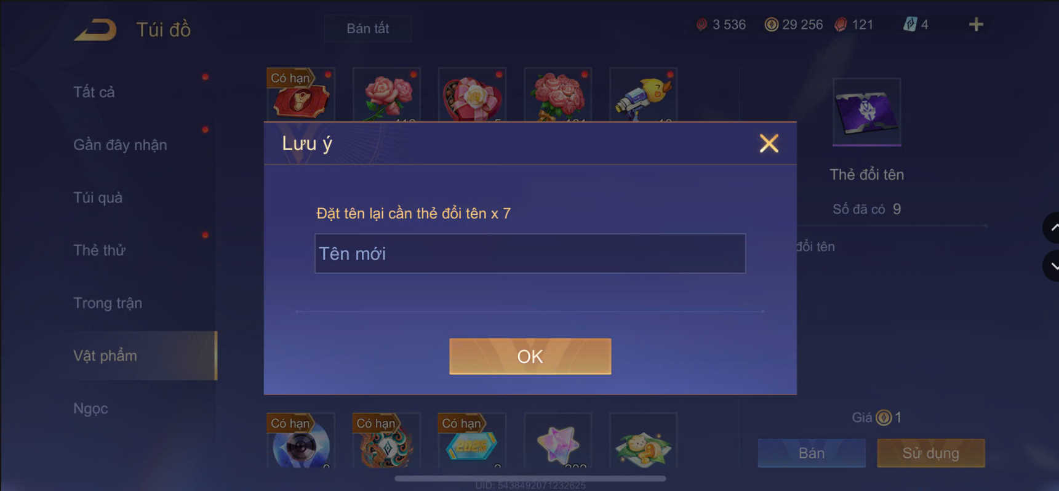This screenshot has height=491, width=1059.
Task: Select the pink star crystal item
Action: click(x=557, y=441)
